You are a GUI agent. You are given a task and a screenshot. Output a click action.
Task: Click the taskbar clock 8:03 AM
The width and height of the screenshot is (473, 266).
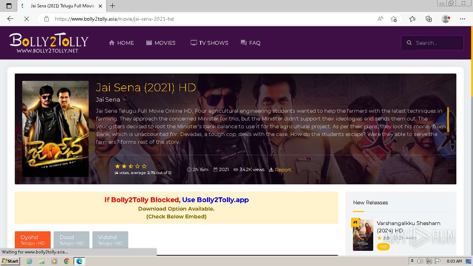(x=454, y=261)
